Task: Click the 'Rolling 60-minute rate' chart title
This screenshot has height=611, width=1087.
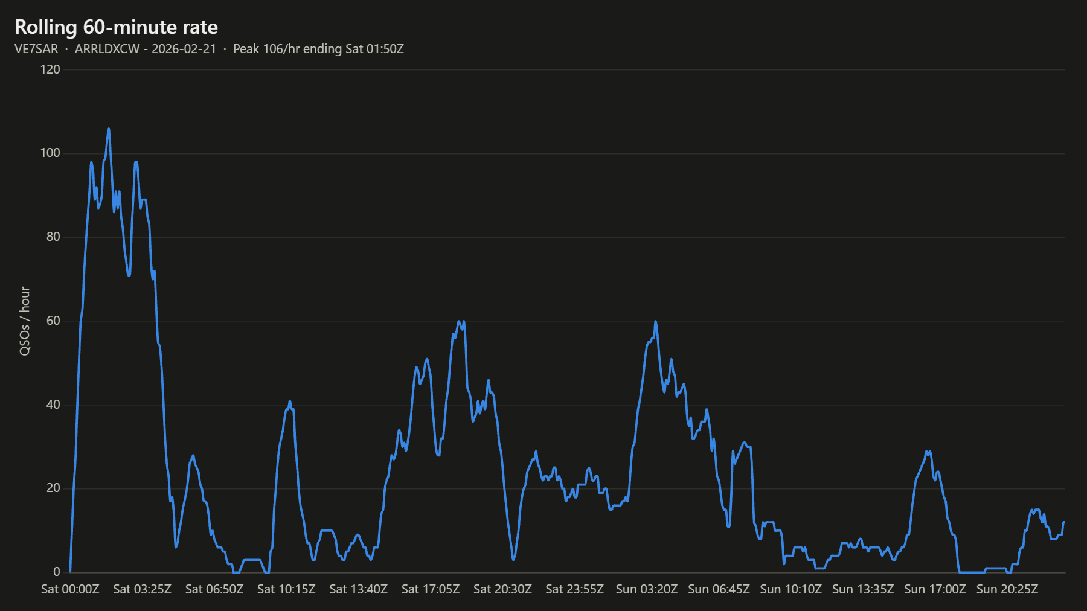Action: (116, 27)
